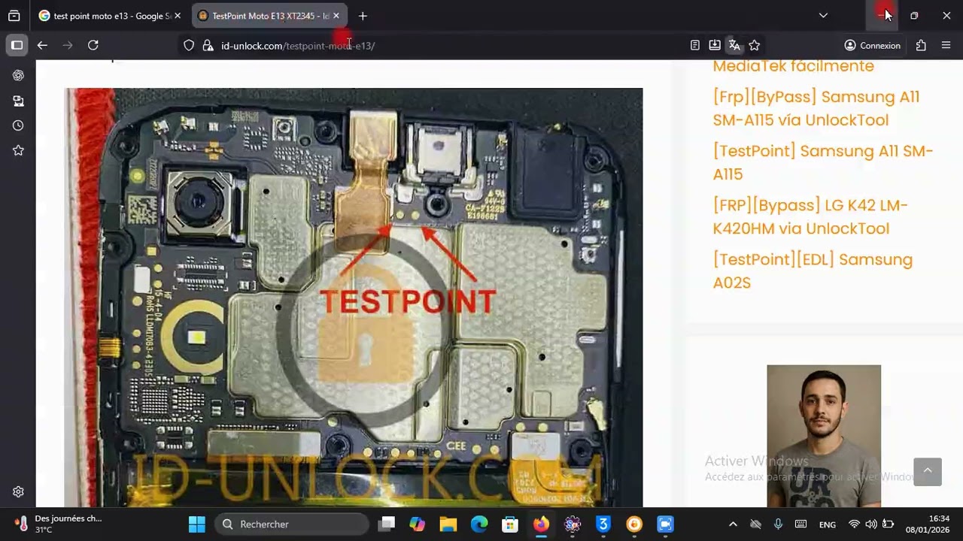Translate this page using the translate icon

(x=734, y=46)
